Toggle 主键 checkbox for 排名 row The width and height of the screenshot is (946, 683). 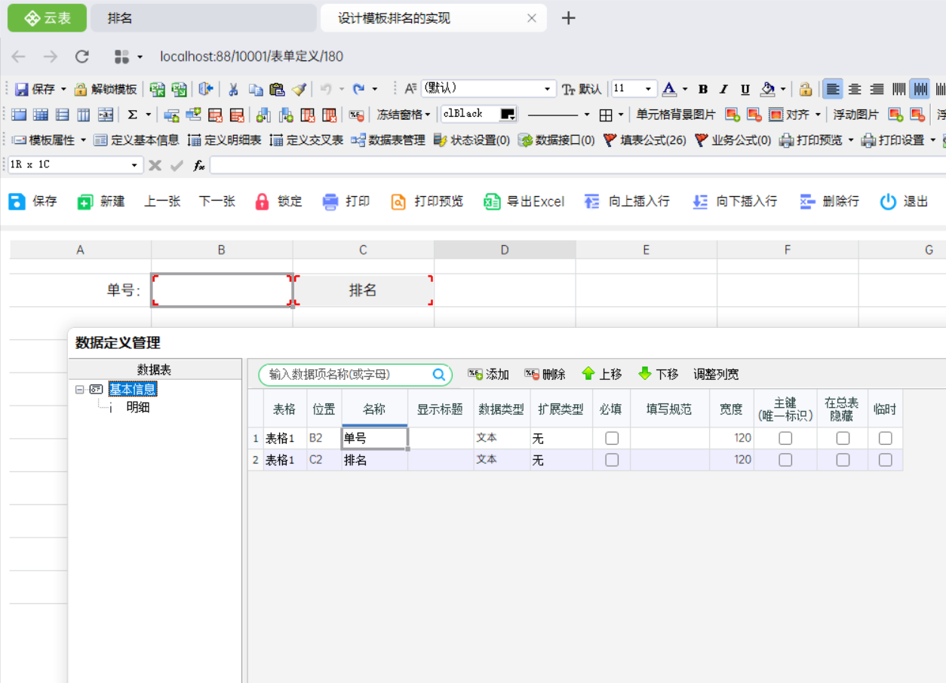785,460
